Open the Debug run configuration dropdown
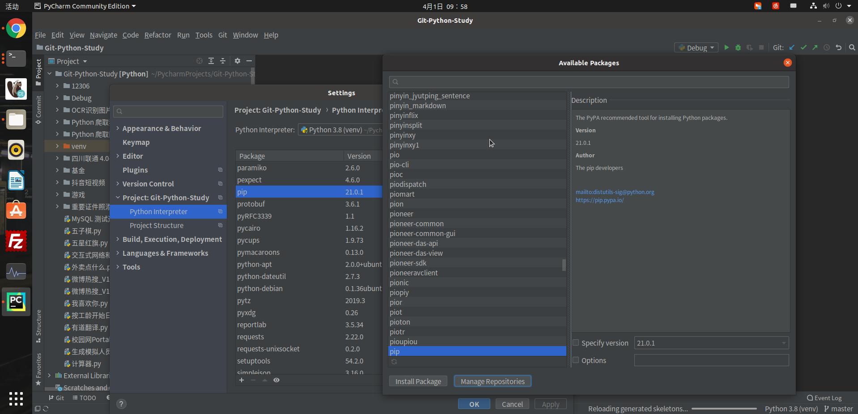Screen dimensions: 858x414 [696, 47]
